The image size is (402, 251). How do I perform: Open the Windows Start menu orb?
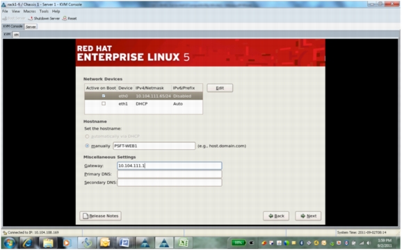point(10,243)
